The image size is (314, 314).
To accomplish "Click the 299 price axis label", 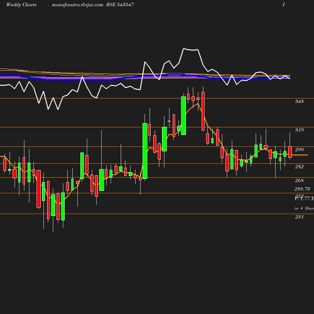I will (300, 149).
